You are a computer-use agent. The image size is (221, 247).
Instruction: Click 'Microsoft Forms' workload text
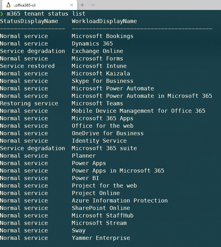pos(97,59)
